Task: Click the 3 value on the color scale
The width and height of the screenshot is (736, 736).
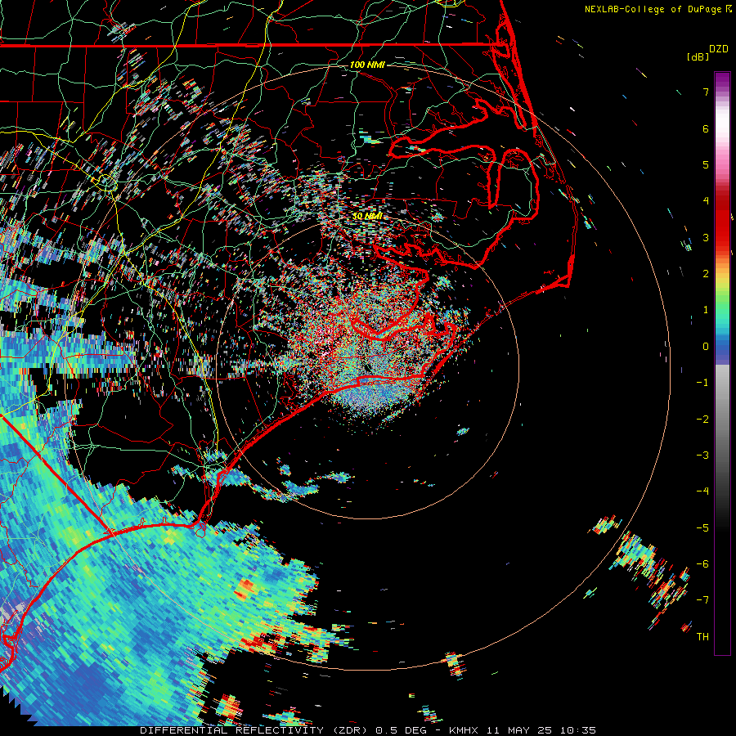Action: (706, 237)
